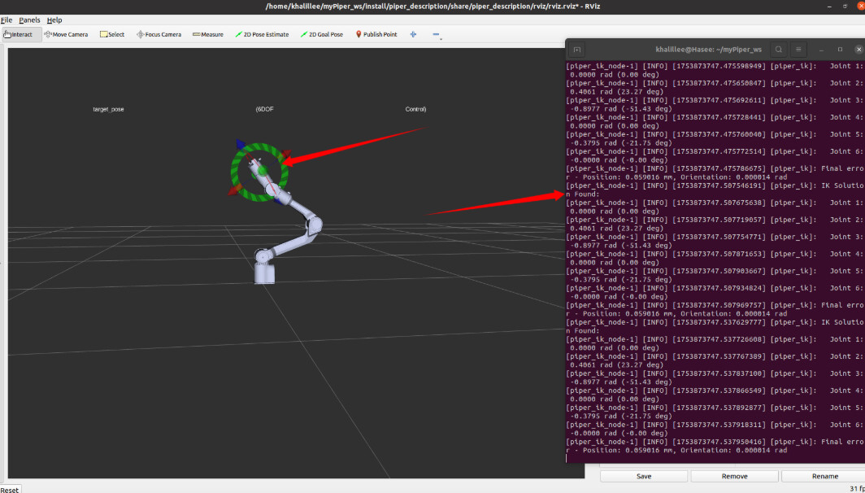Screen dimensions: 865x493
Task: Close the RViz window
Action: coord(861,6)
